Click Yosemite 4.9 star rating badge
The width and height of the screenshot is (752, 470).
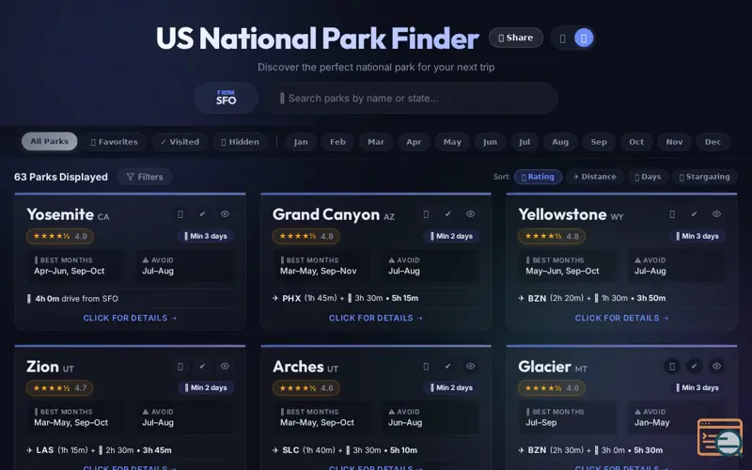click(x=60, y=236)
